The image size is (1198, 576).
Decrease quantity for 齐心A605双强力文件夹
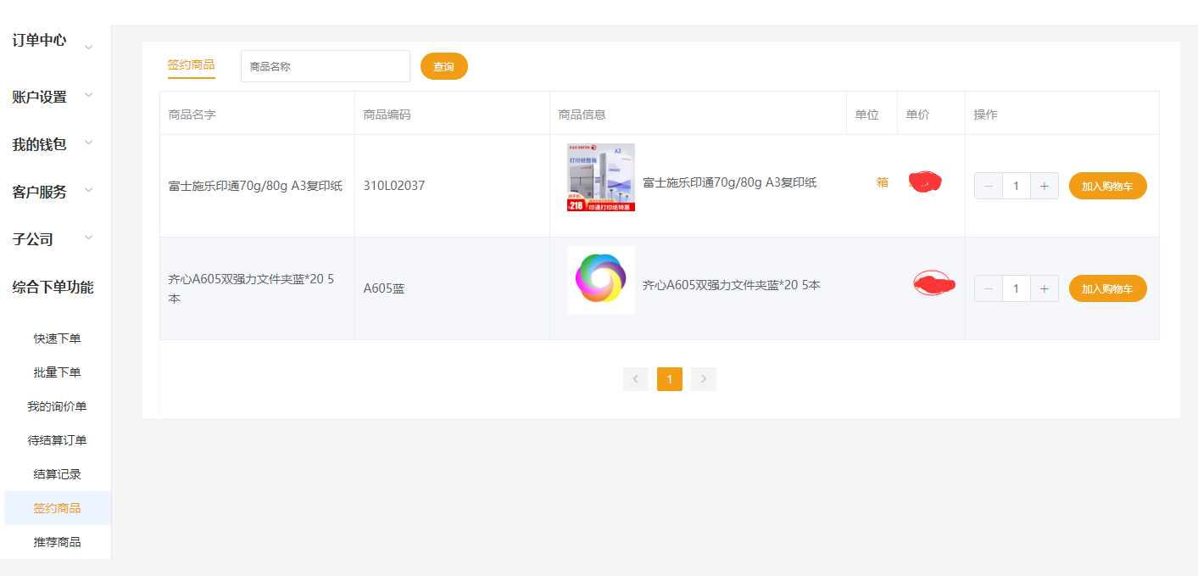(988, 288)
